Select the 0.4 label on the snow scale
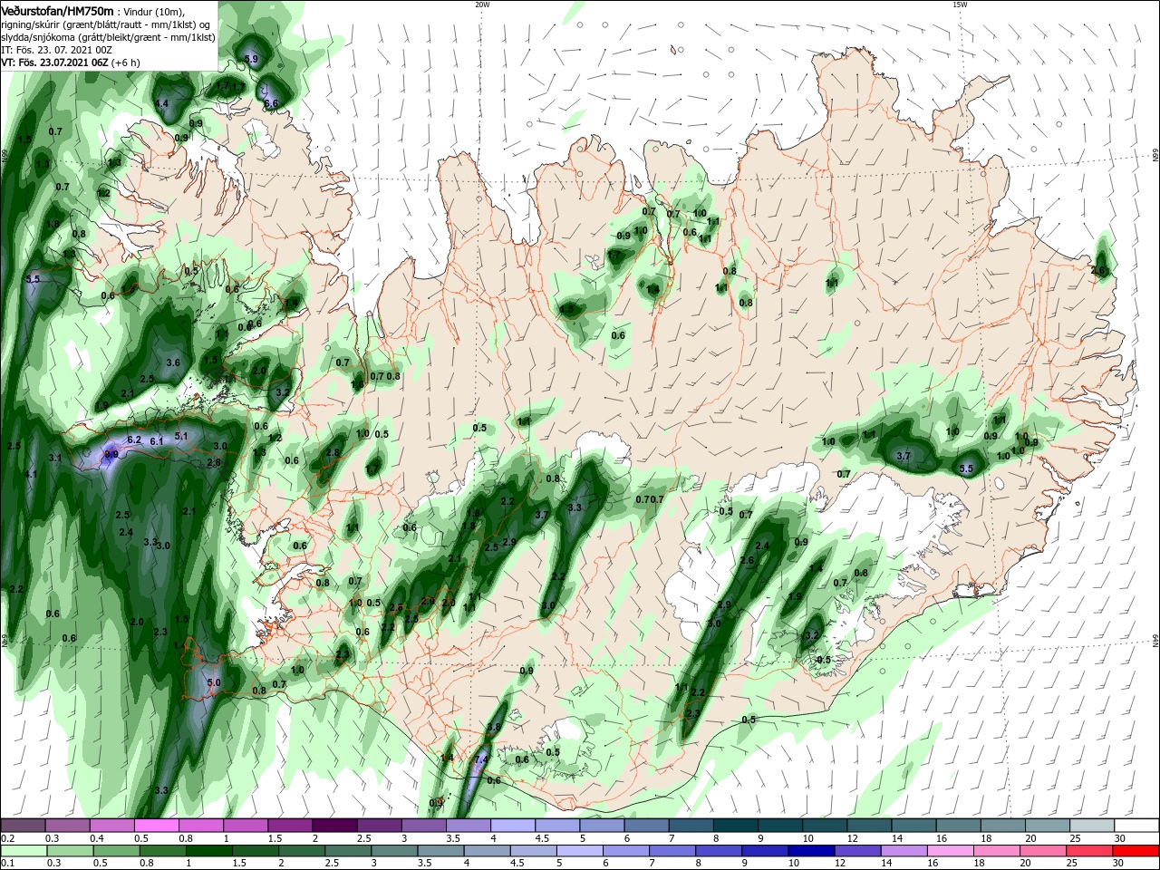The height and width of the screenshot is (870, 1160). point(97,838)
